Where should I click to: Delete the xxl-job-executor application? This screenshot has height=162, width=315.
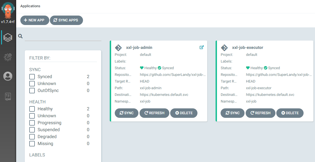pos(290,113)
